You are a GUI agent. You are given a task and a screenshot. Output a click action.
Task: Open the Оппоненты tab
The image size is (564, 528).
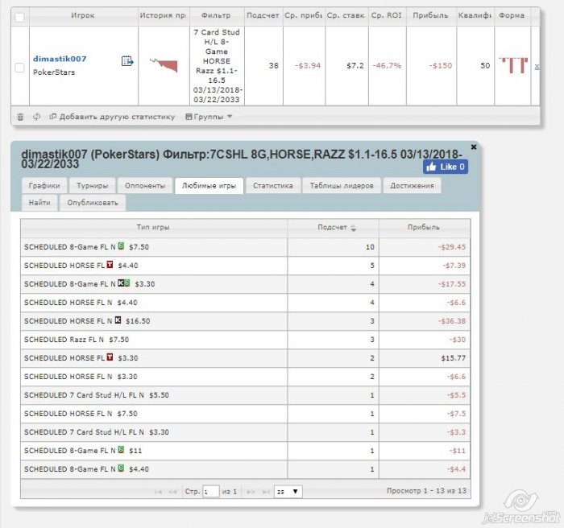[145, 185]
